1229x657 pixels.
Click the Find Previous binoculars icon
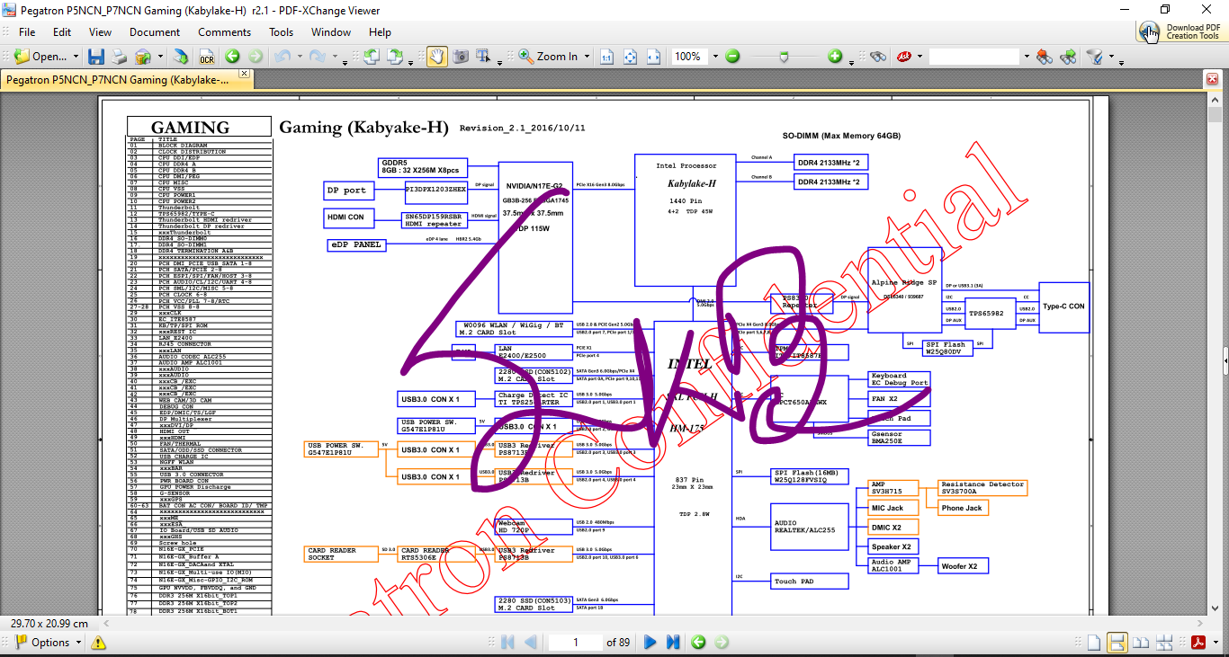(x=1045, y=56)
